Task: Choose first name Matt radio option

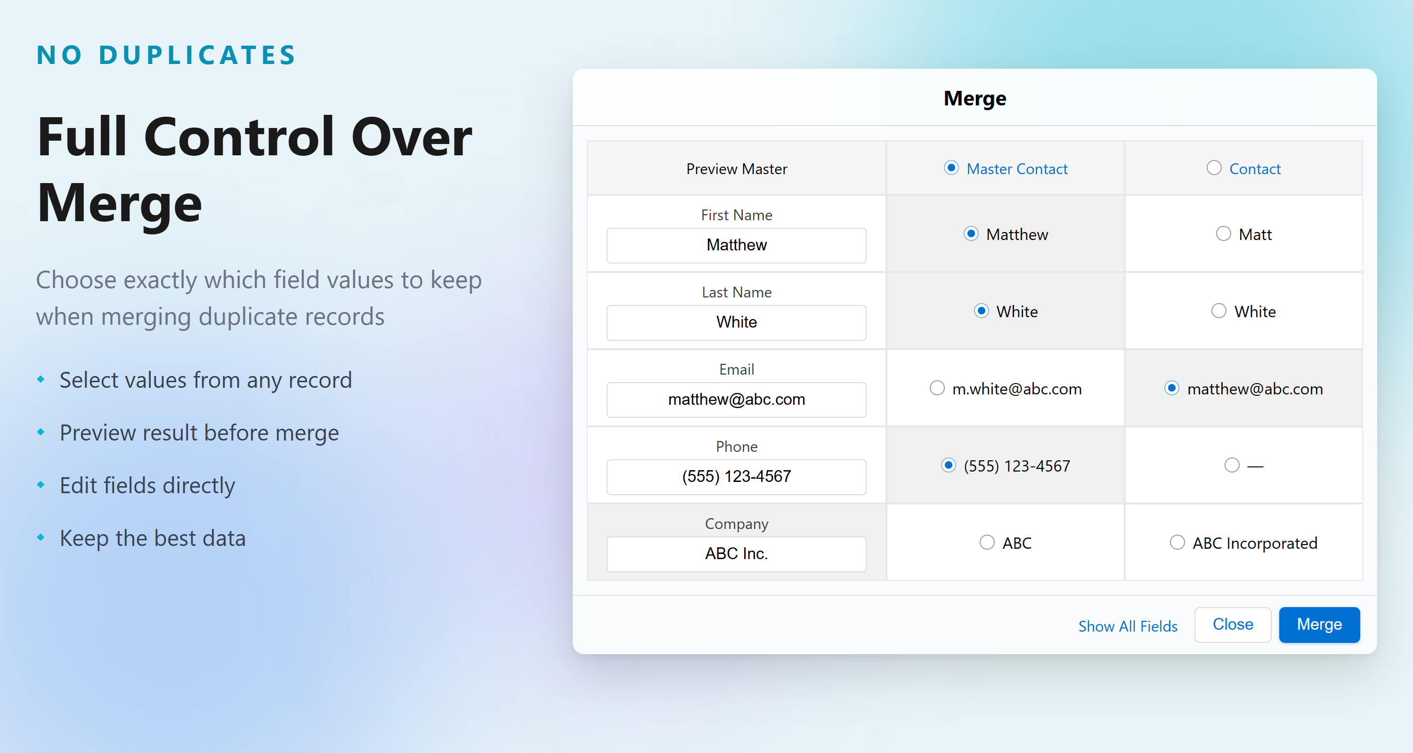Action: tap(1223, 234)
